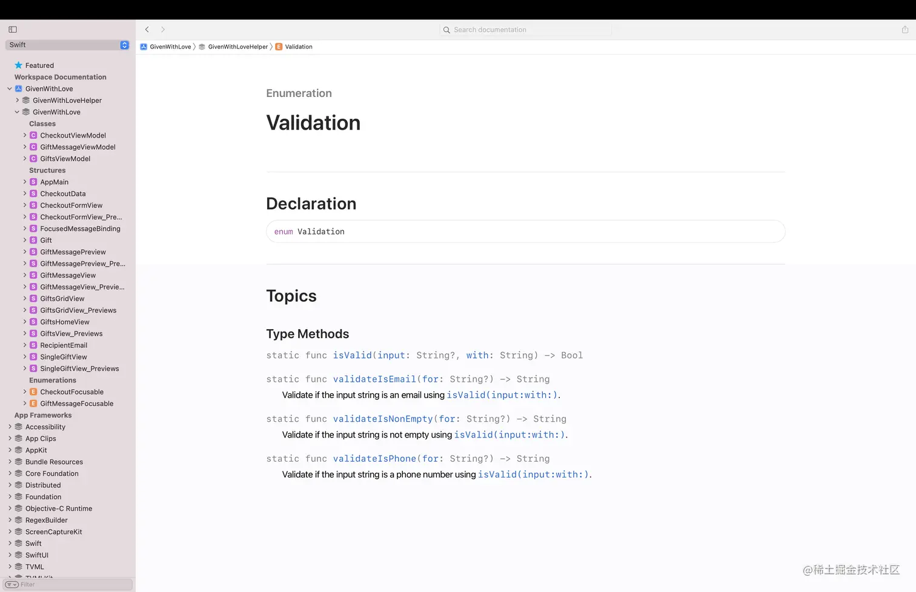Expand the Distributed framework disclosure arrow
Image resolution: width=916 pixels, height=592 pixels.
click(x=10, y=485)
